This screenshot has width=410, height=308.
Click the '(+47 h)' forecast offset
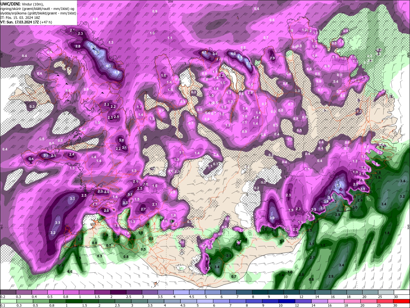click(x=46, y=22)
